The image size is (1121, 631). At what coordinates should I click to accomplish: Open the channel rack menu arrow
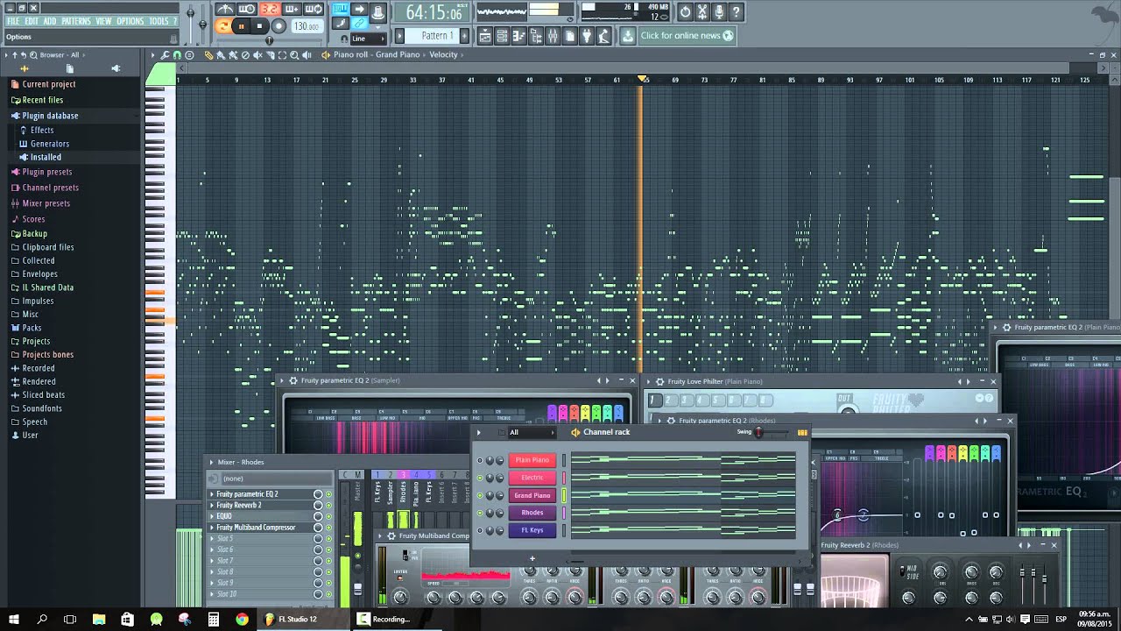pos(478,432)
